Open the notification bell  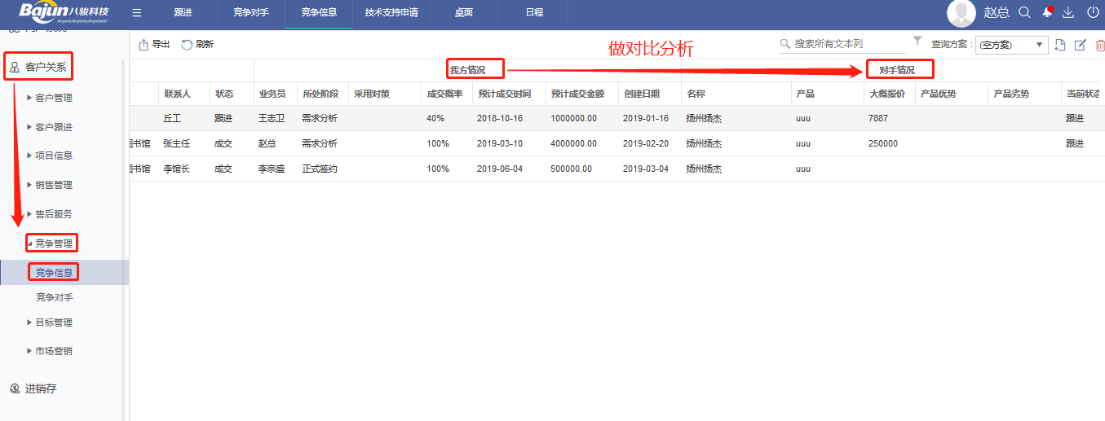[x=1046, y=13]
